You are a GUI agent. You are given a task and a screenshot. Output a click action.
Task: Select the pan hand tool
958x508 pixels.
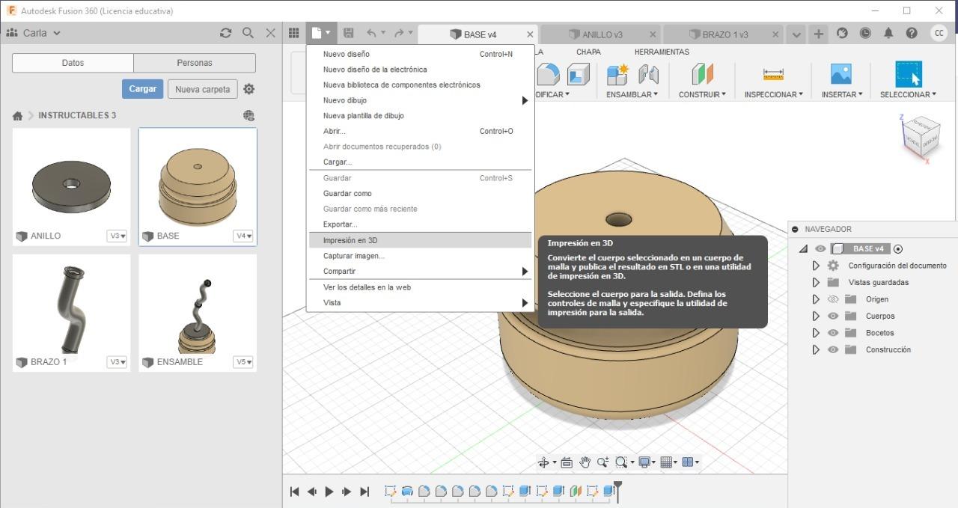(585, 462)
